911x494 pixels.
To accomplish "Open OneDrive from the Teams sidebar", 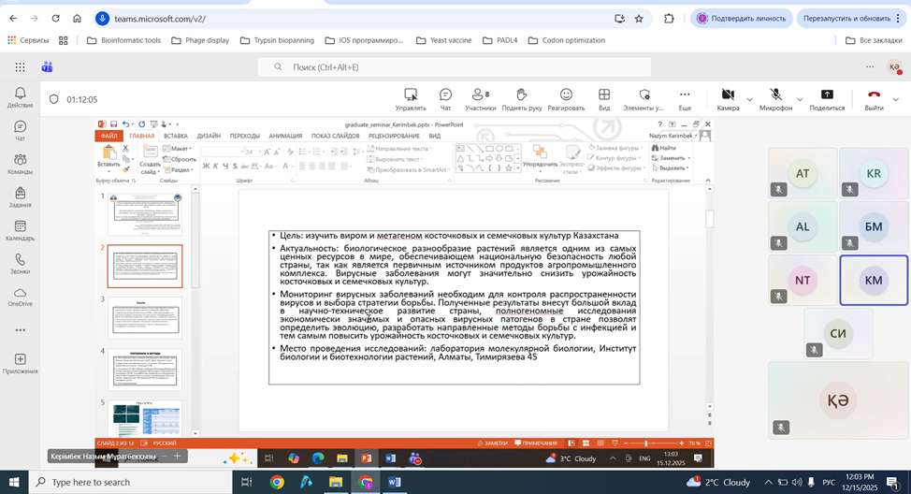I will (x=20, y=298).
